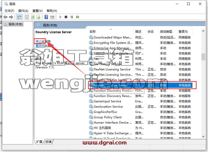This screenshot has width=208, height=152.
Task: Click the Refresh toolbar icon
Action: [x=33, y=17]
